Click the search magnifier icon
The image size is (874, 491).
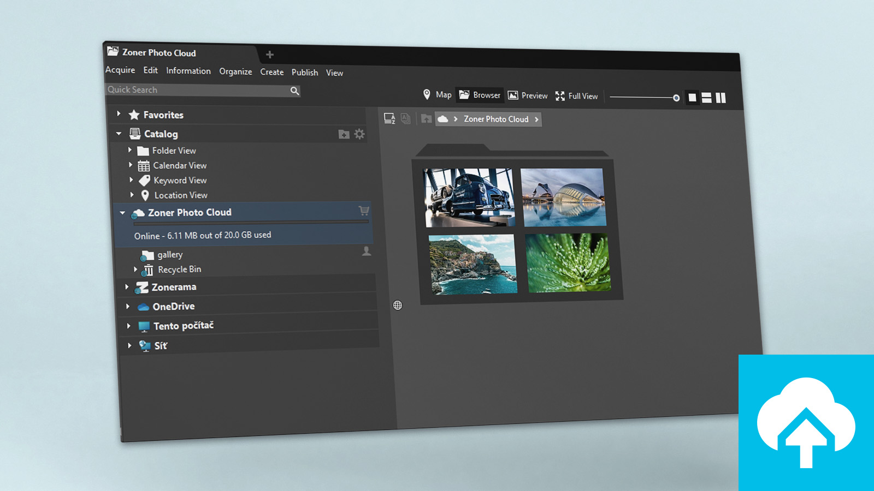coord(294,91)
